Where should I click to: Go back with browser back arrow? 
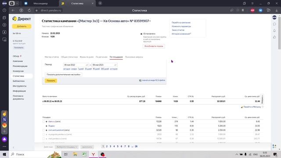(x=13, y=11)
